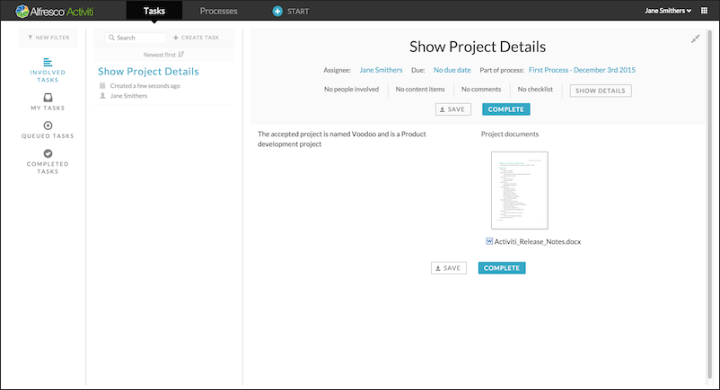
Task: Click the Show Details button
Action: pyautogui.click(x=601, y=91)
